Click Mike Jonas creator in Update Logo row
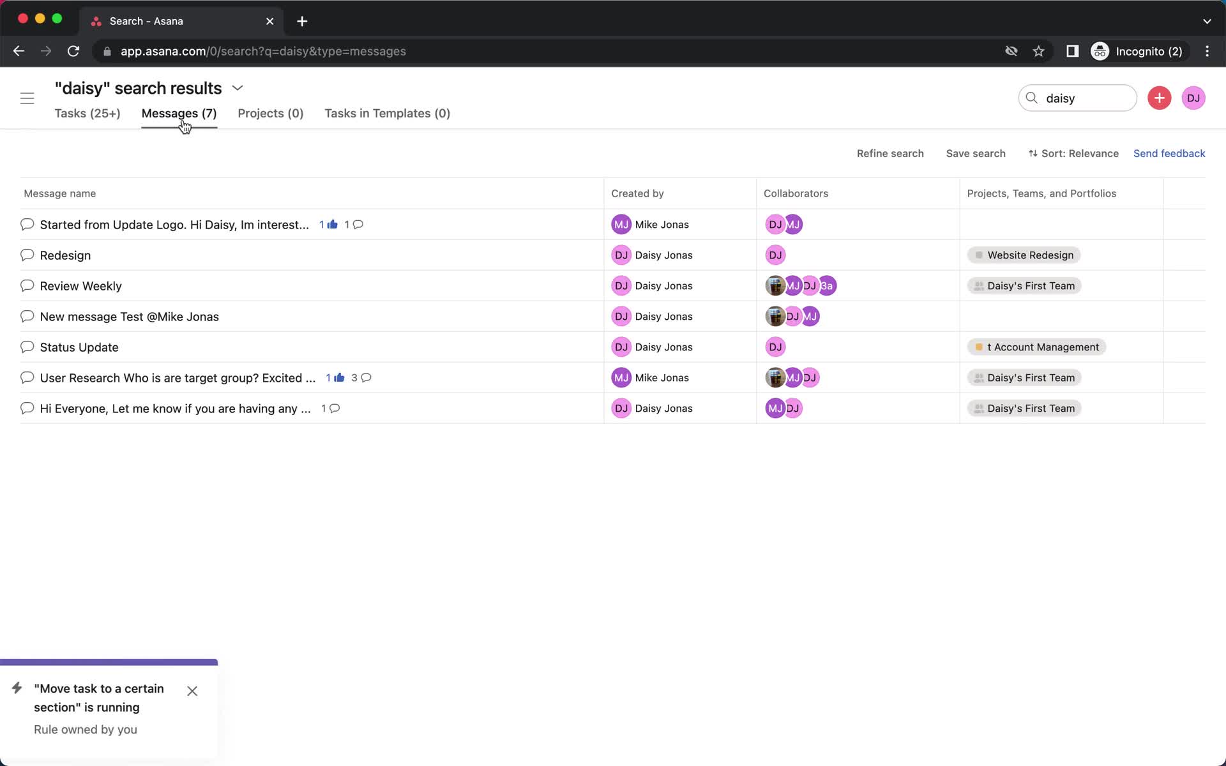 (x=650, y=225)
